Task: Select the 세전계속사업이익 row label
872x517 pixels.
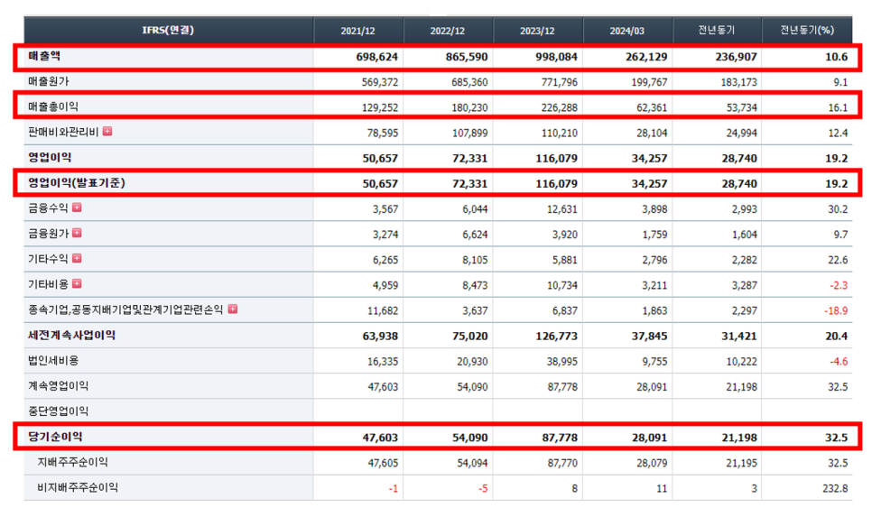Action: coord(71,336)
